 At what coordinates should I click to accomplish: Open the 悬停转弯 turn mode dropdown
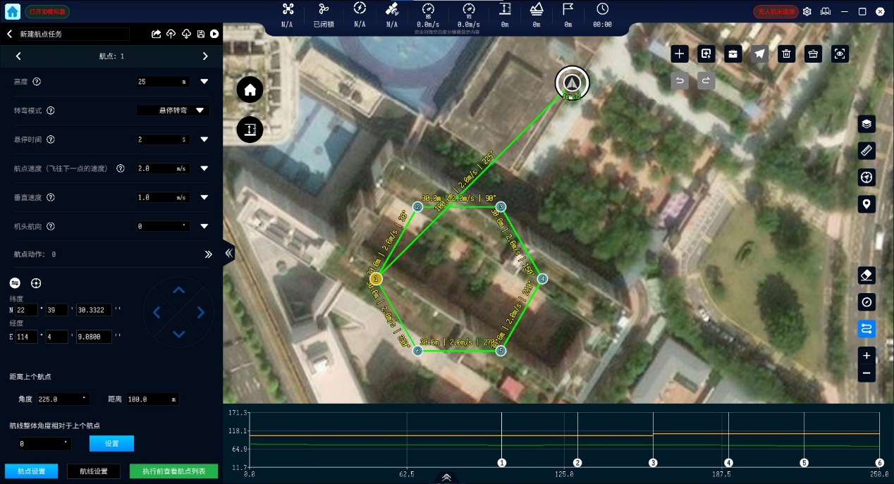[173, 111]
